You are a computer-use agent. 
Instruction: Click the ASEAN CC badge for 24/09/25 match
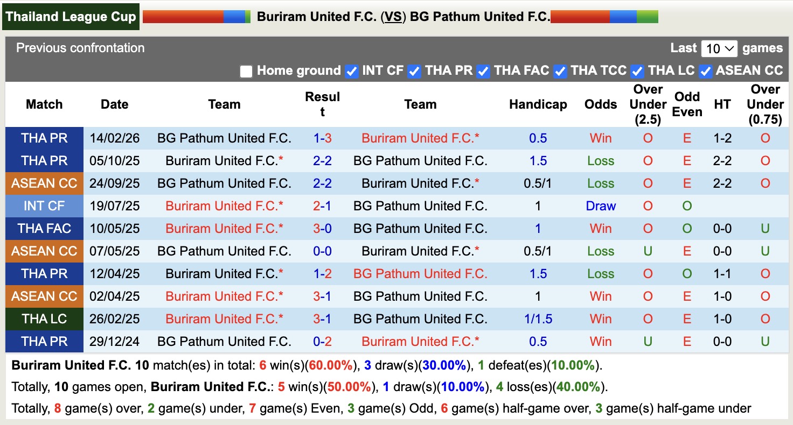[x=44, y=183]
